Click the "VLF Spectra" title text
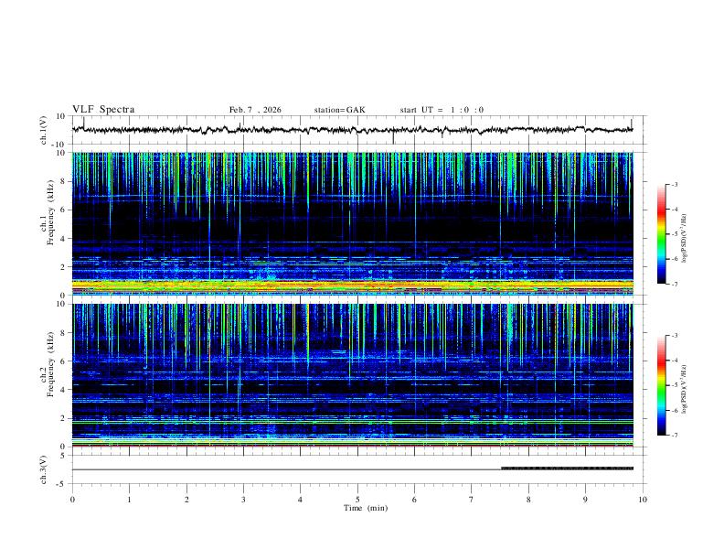The image size is (724, 560). 103,110
